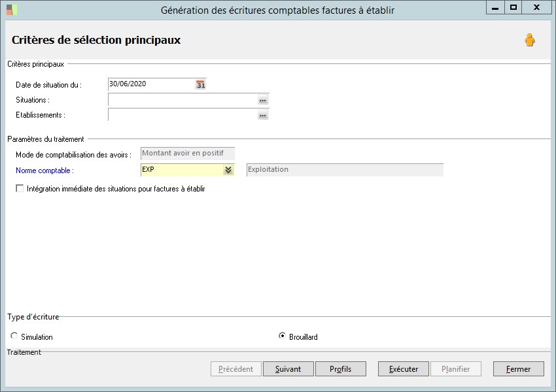This screenshot has height=392, width=556.
Task: Click the Suivant button
Action: 288,369
